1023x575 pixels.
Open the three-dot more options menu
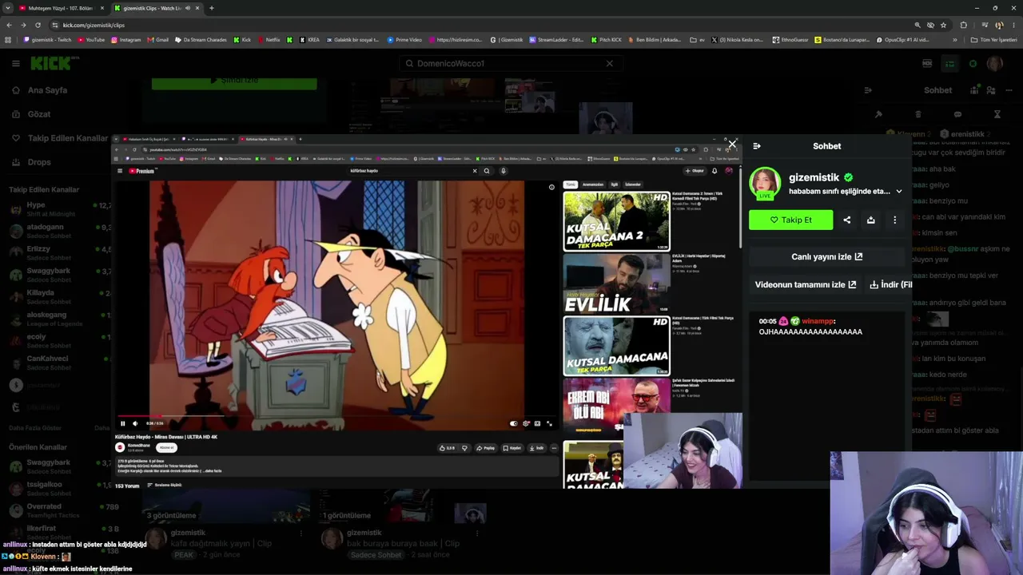pos(895,220)
